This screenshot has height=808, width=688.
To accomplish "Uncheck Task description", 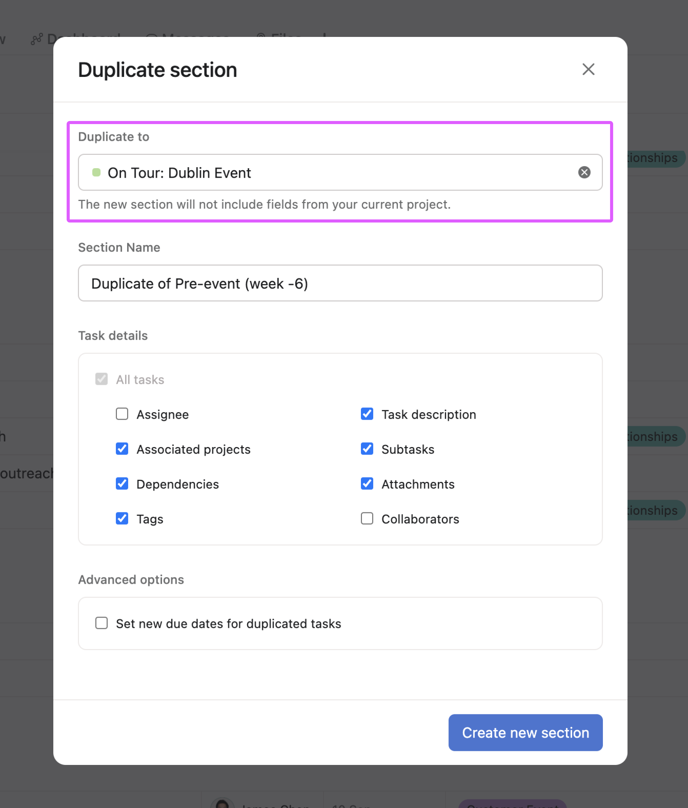I will [x=367, y=414].
